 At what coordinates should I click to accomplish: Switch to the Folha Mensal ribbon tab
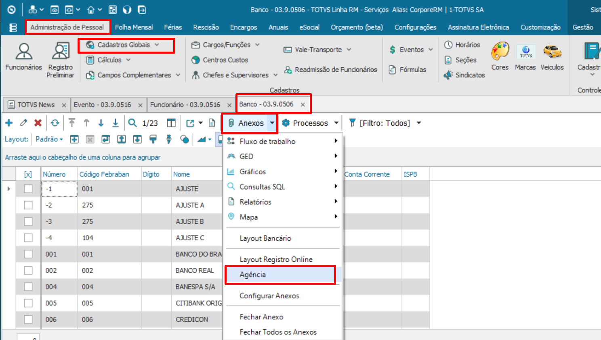[x=134, y=27]
